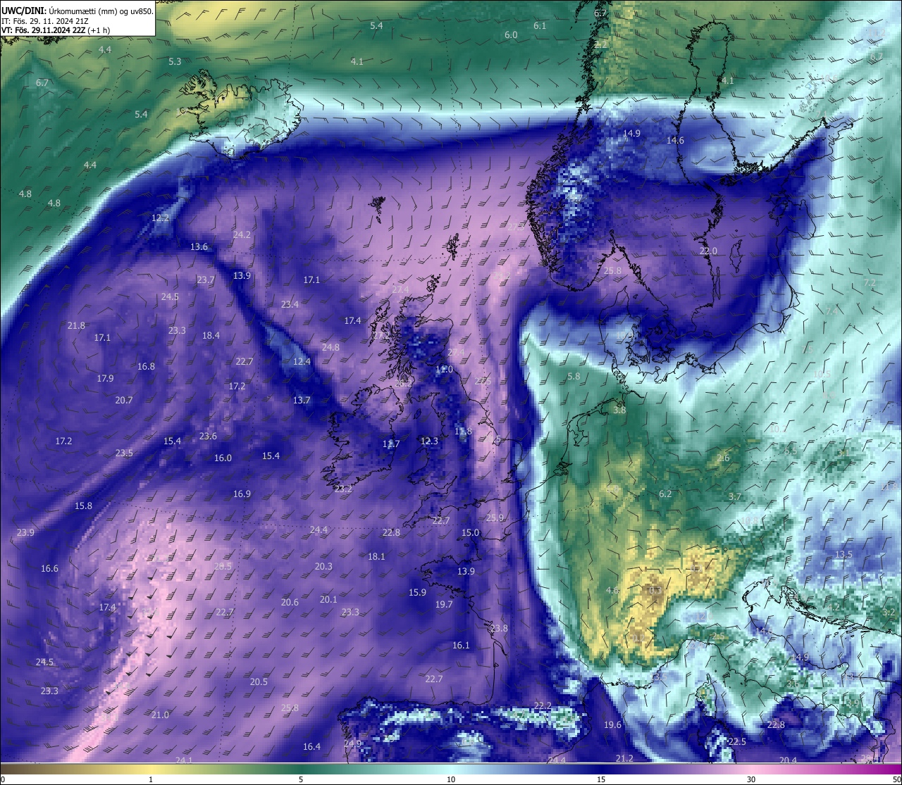Click the 23.6 map value
Screen dimensions: 902x785
208,437
